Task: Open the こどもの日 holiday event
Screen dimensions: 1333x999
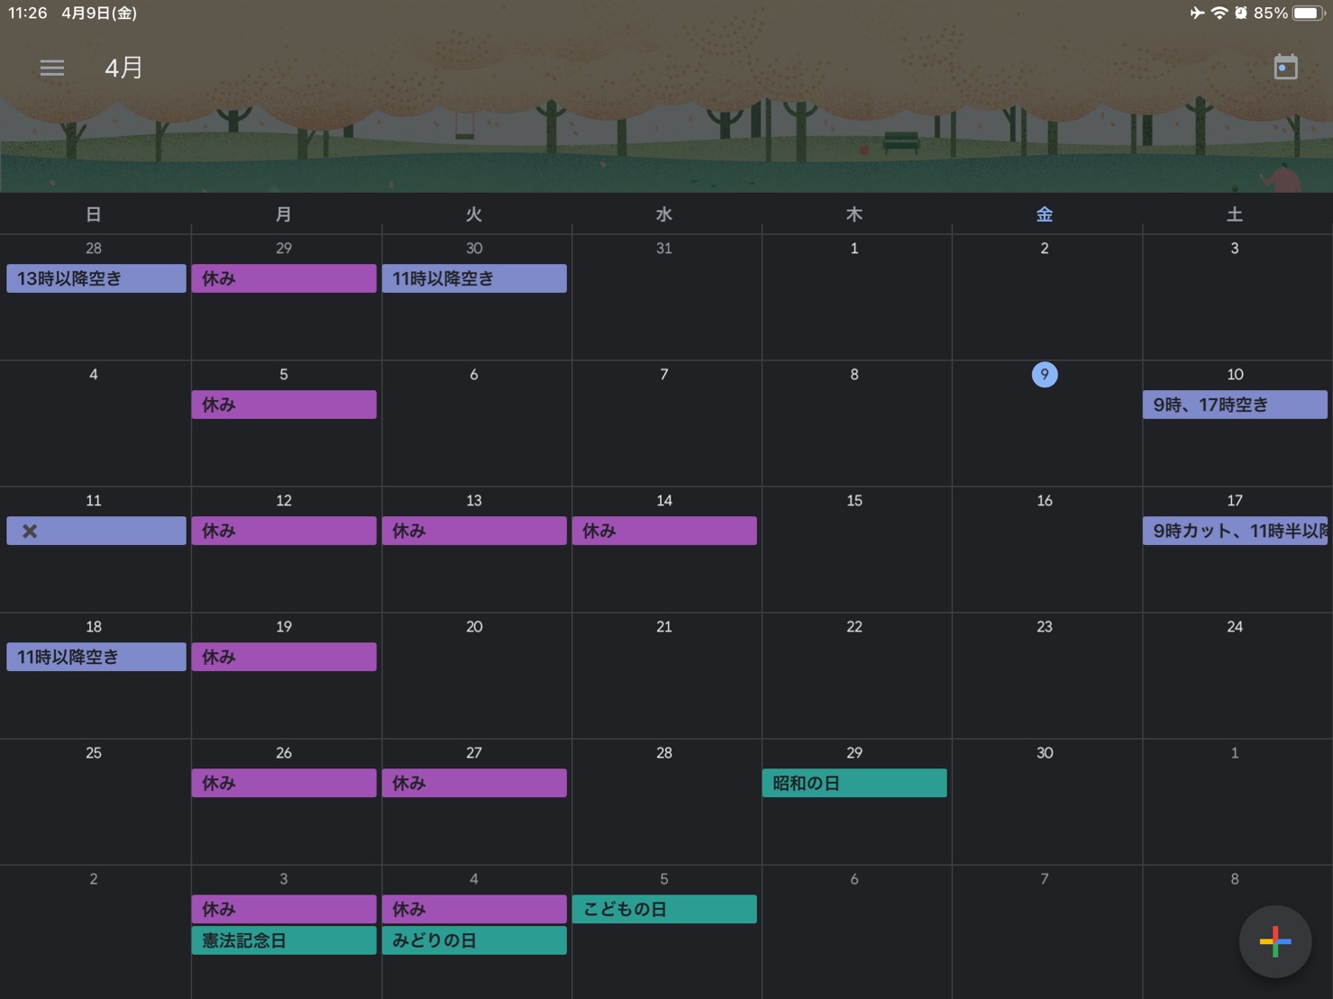Action: point(664,909)
